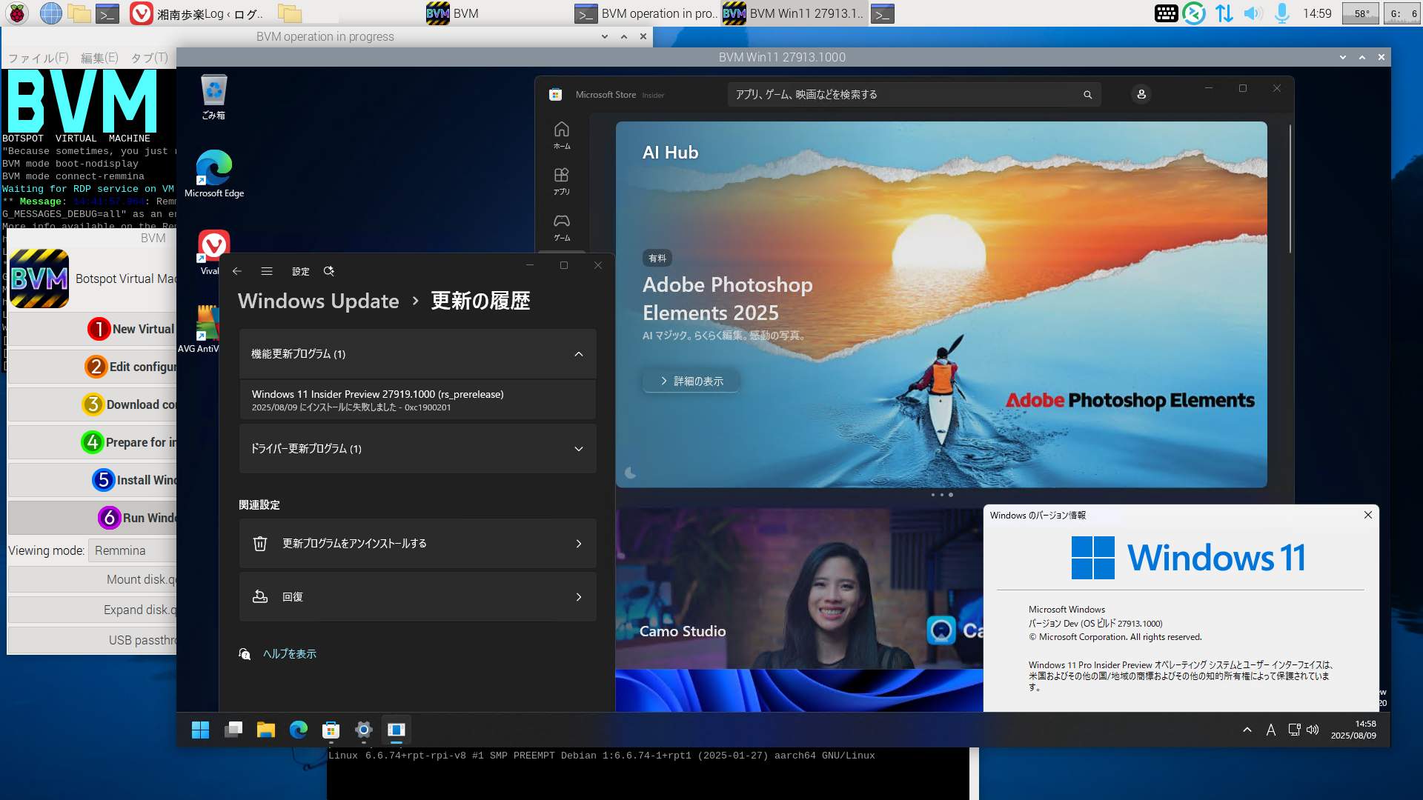
Task: Open winver app in Windows taskbar
Action: (x=397, y=730)
